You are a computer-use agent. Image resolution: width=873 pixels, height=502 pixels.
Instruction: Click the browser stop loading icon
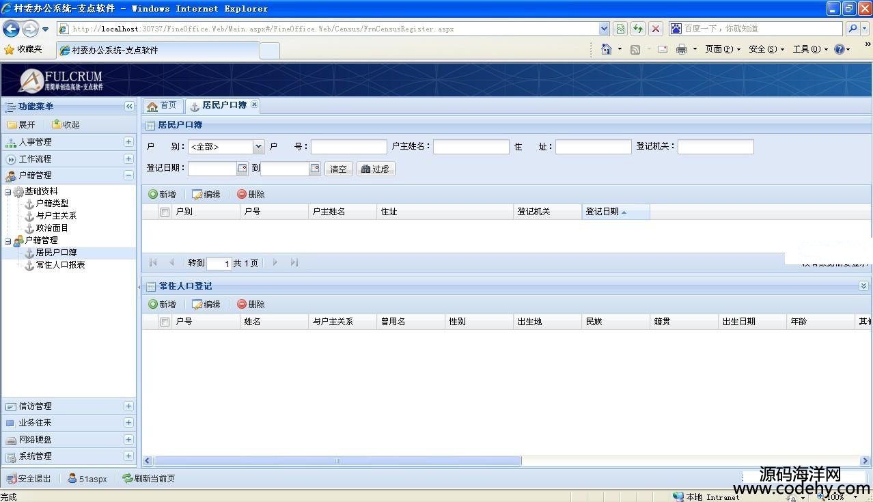(x=656, y=29)
